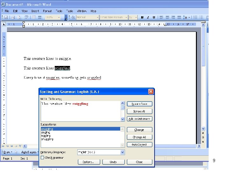Click the Select Browse Object button
This screenshot has height=172, width=229.
pos(203,137)
